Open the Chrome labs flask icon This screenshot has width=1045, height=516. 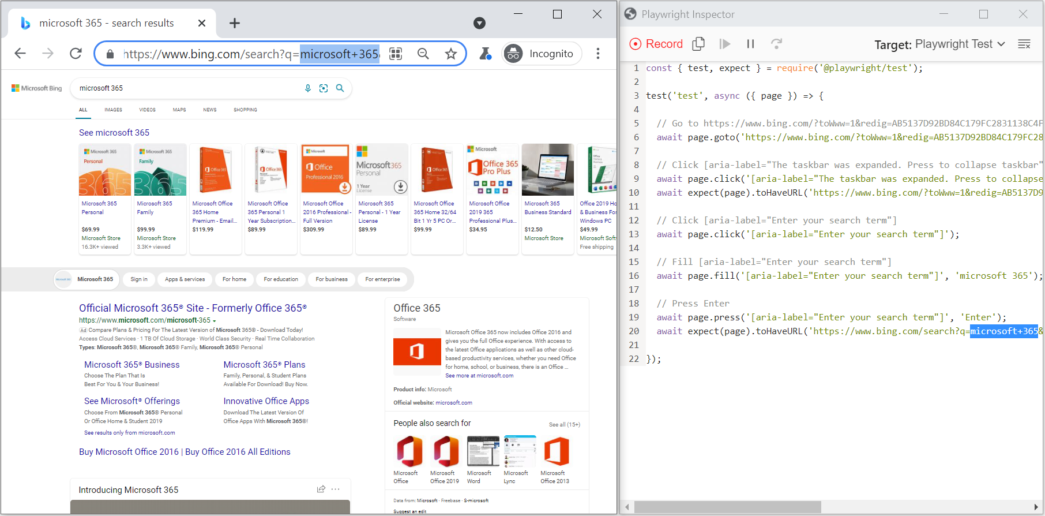coord(486,54)
